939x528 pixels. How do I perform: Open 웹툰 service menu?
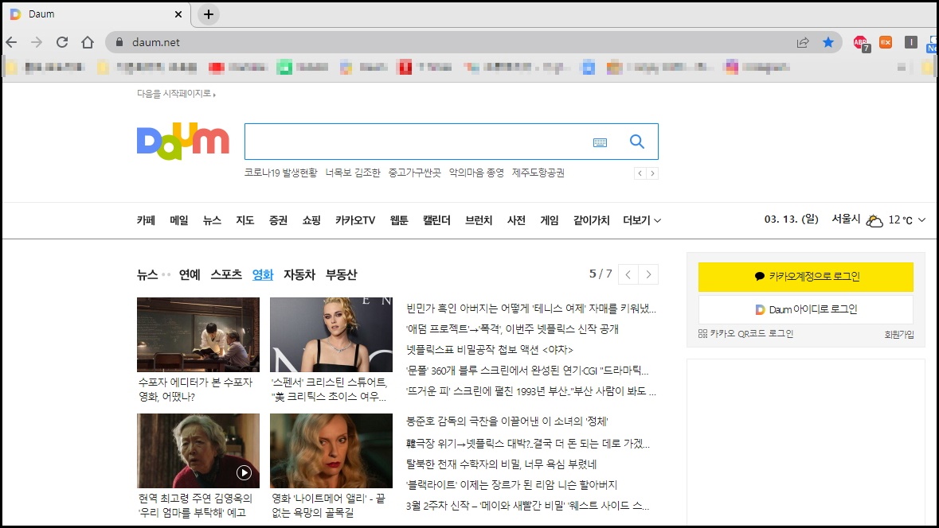399,220
